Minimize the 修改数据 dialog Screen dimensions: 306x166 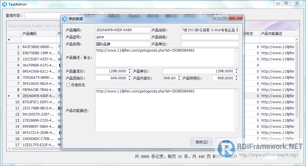[x=217, y=18]
